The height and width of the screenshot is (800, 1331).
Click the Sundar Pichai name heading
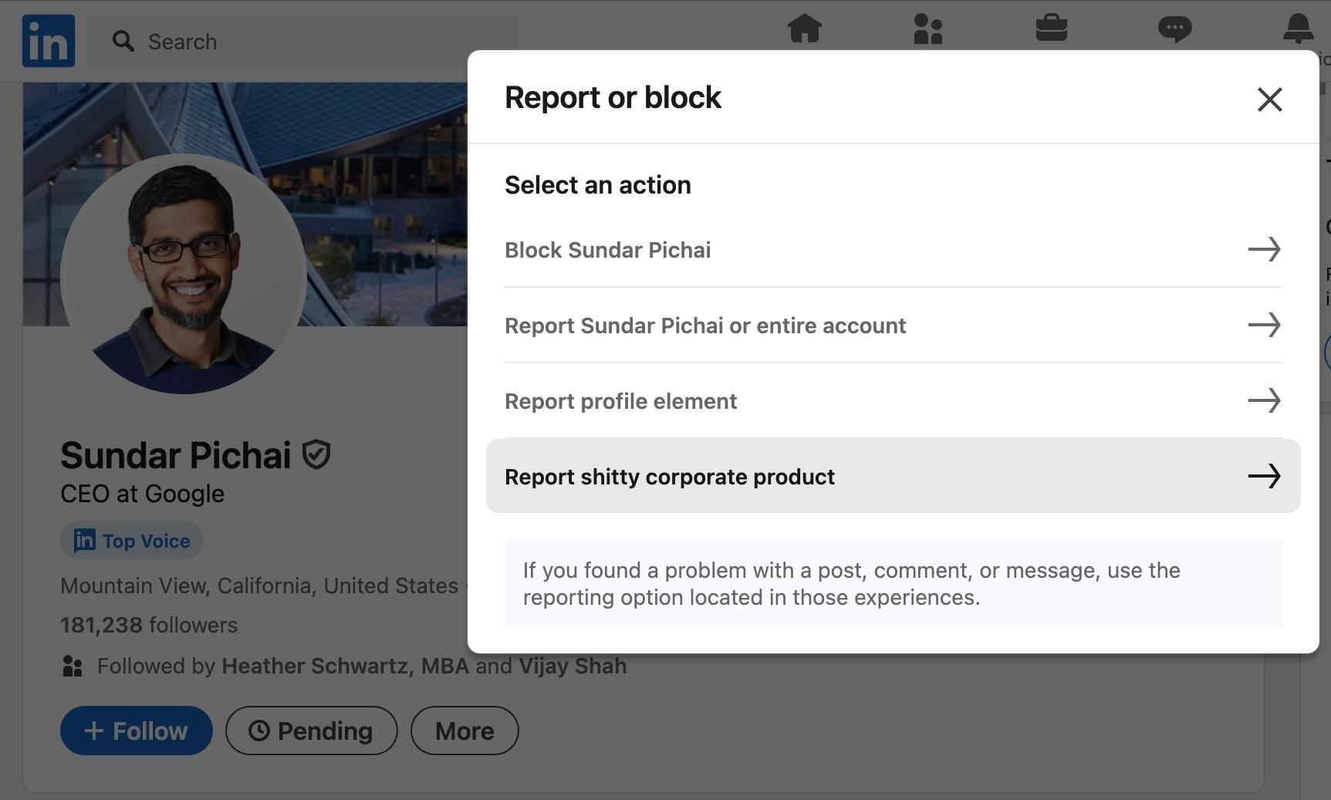(x=176, y=455)
